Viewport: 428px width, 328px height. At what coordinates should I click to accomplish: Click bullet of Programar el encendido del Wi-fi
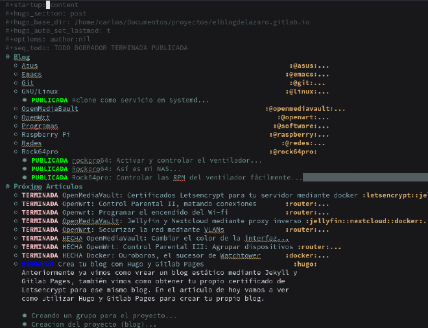tap(16, 213)
